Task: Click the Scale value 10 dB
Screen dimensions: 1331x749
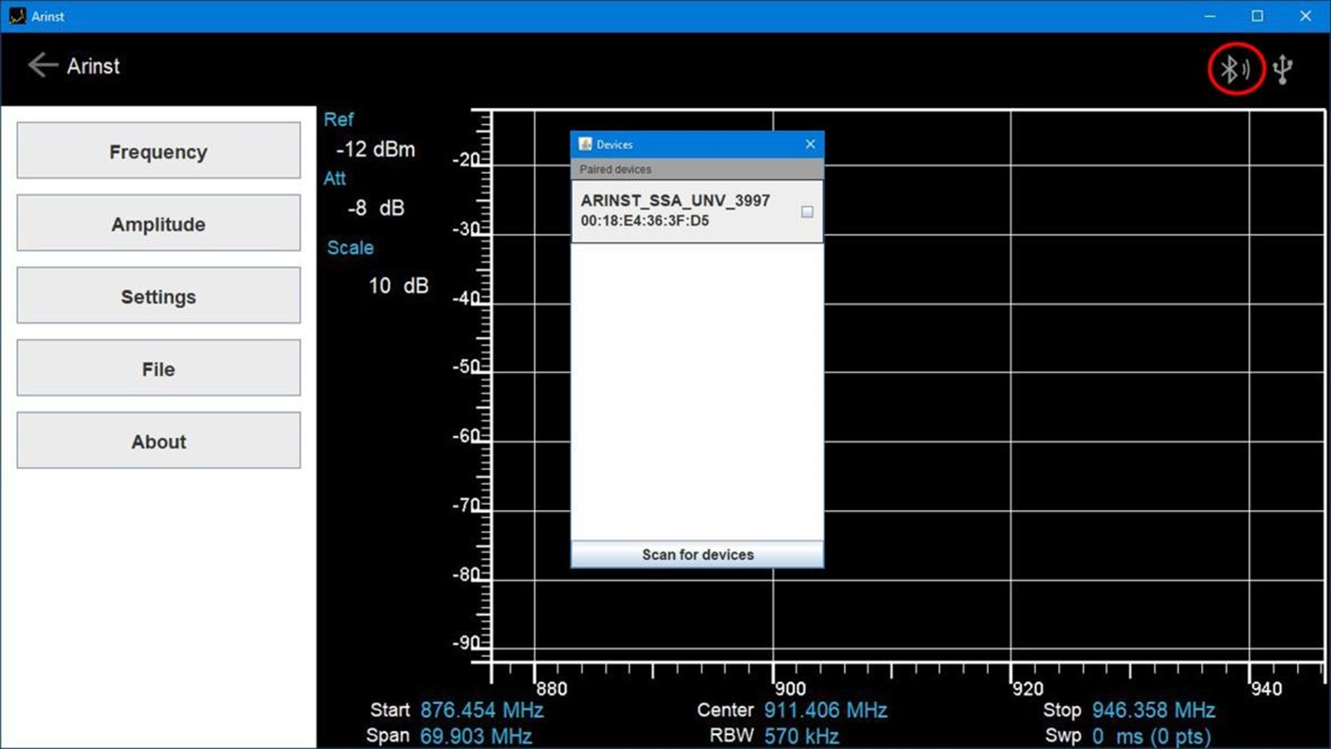Action: [x=399, y=285]
